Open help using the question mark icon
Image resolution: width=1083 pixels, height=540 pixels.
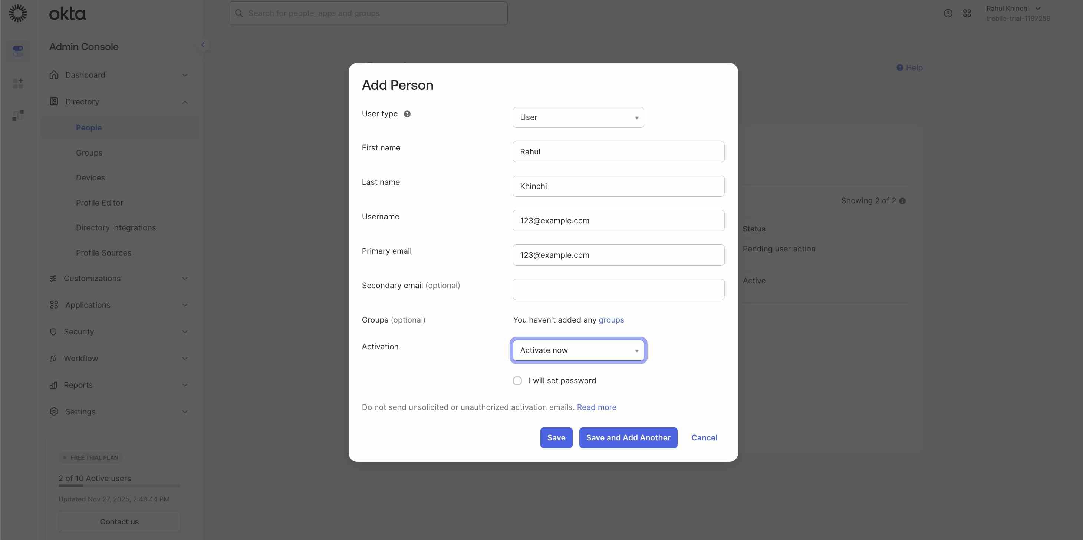[948, 13]
